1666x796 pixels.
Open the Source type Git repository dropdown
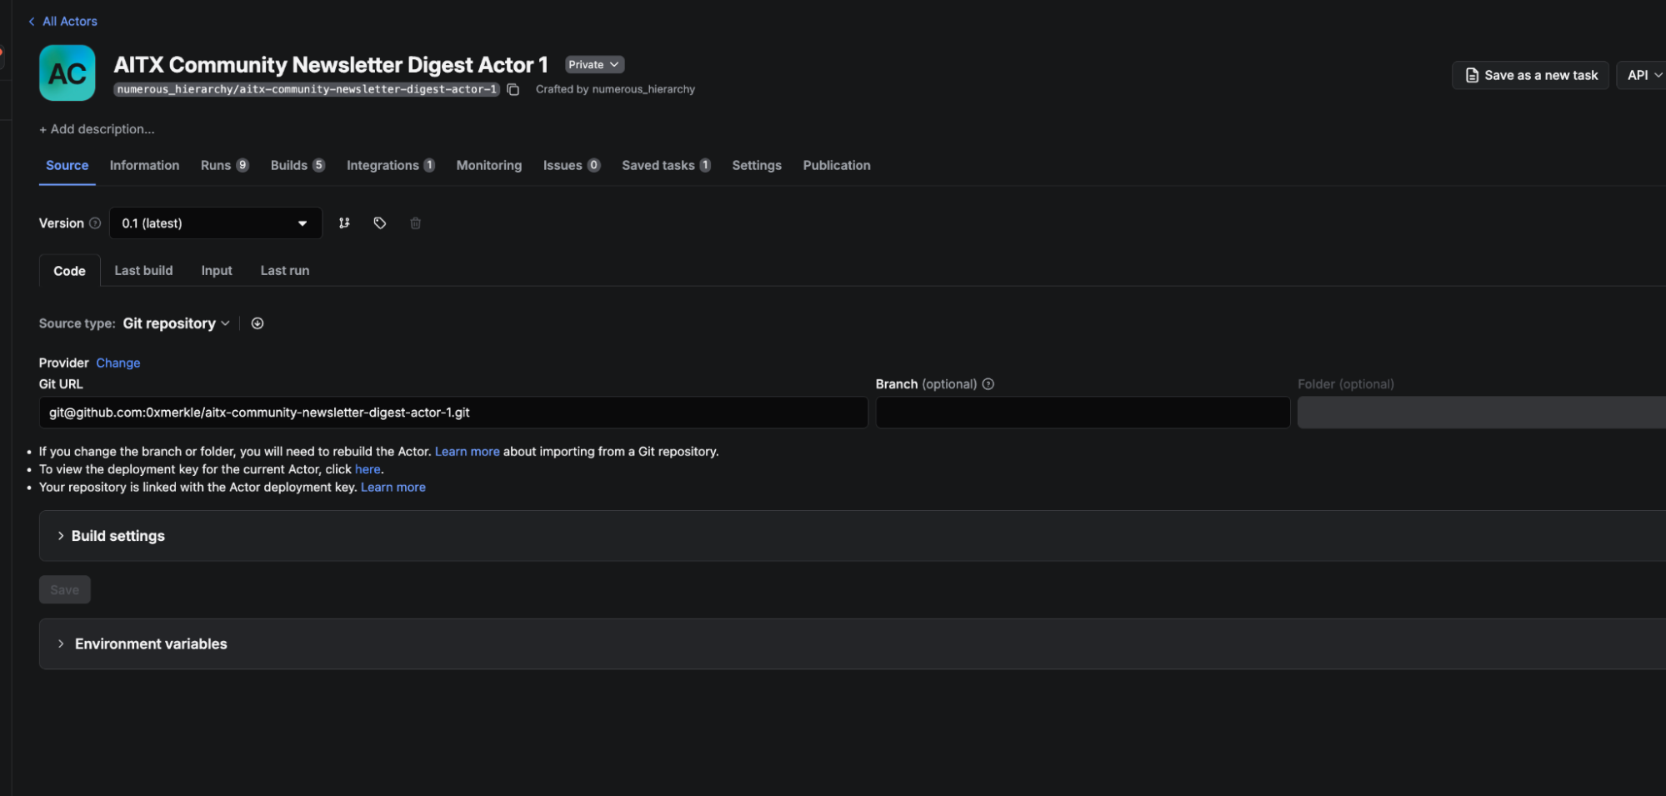click(x=176, y=323)
